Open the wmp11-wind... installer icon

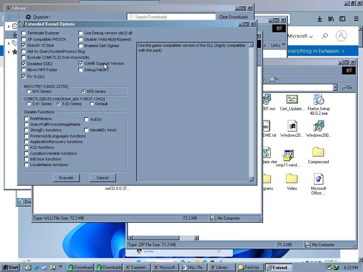point(288,155)
